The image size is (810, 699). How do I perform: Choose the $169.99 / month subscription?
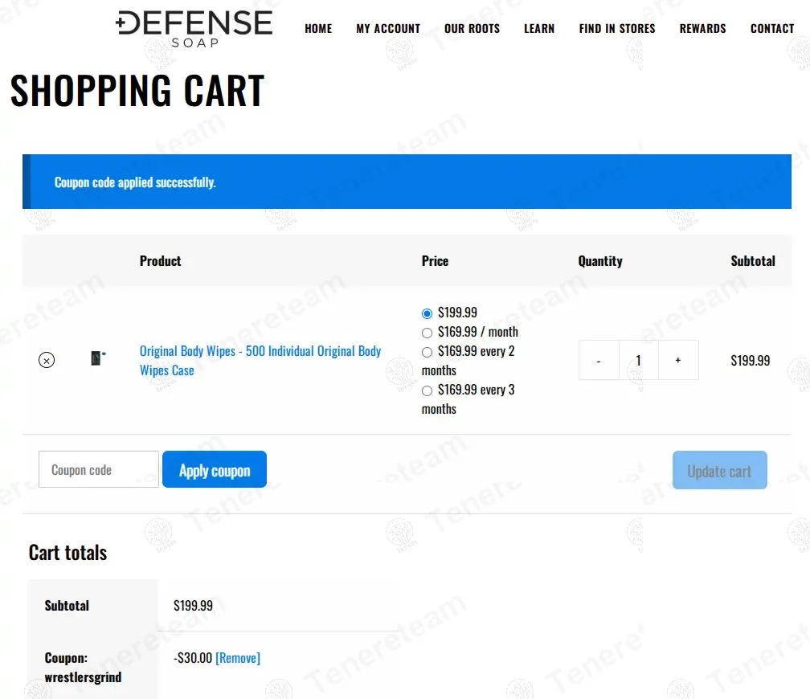(x=427, y=333)
